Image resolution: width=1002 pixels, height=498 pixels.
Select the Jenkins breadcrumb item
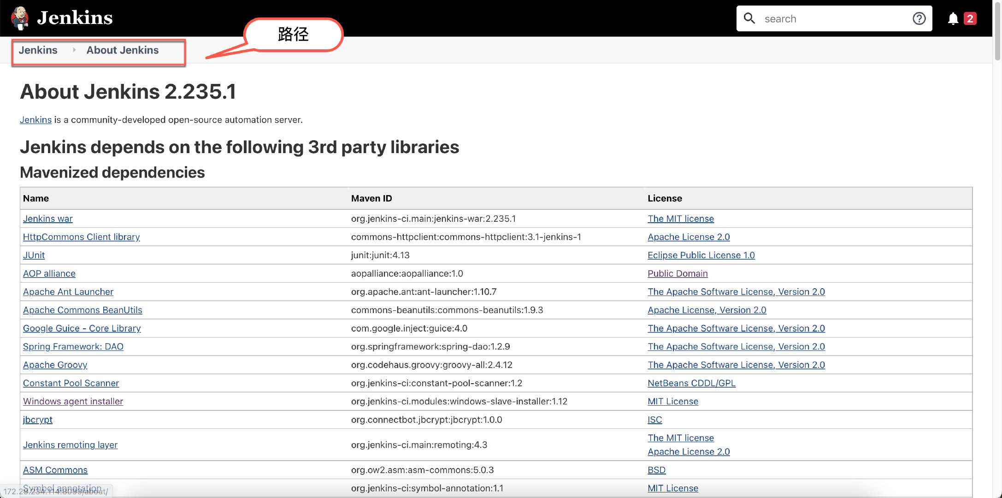click(38, 50)
